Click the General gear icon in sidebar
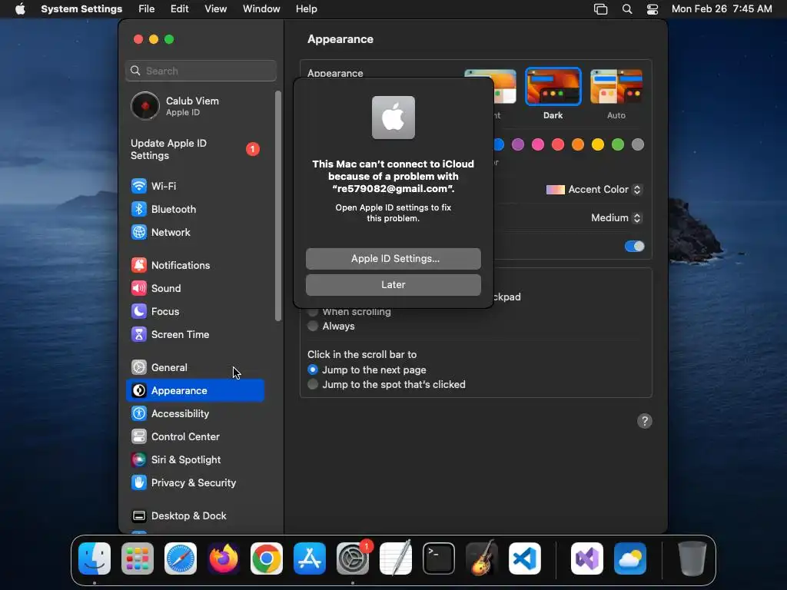 click(x=139, y=368)
